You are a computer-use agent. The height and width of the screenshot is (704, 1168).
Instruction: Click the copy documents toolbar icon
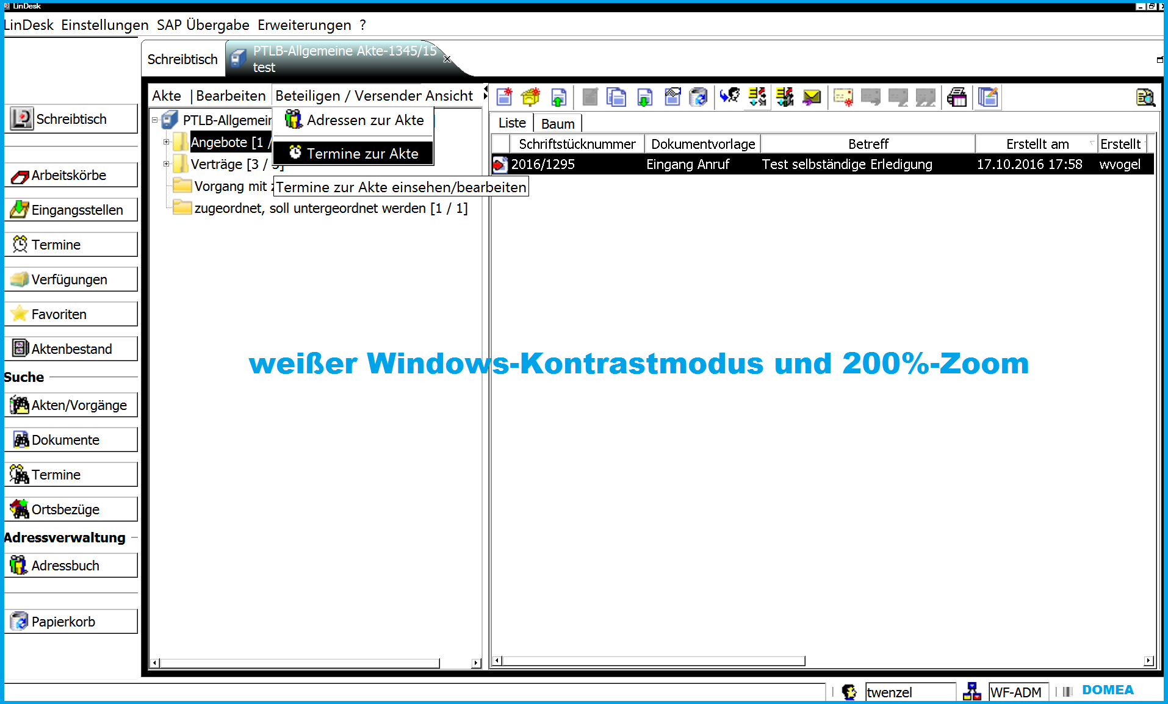coord(616,97)
